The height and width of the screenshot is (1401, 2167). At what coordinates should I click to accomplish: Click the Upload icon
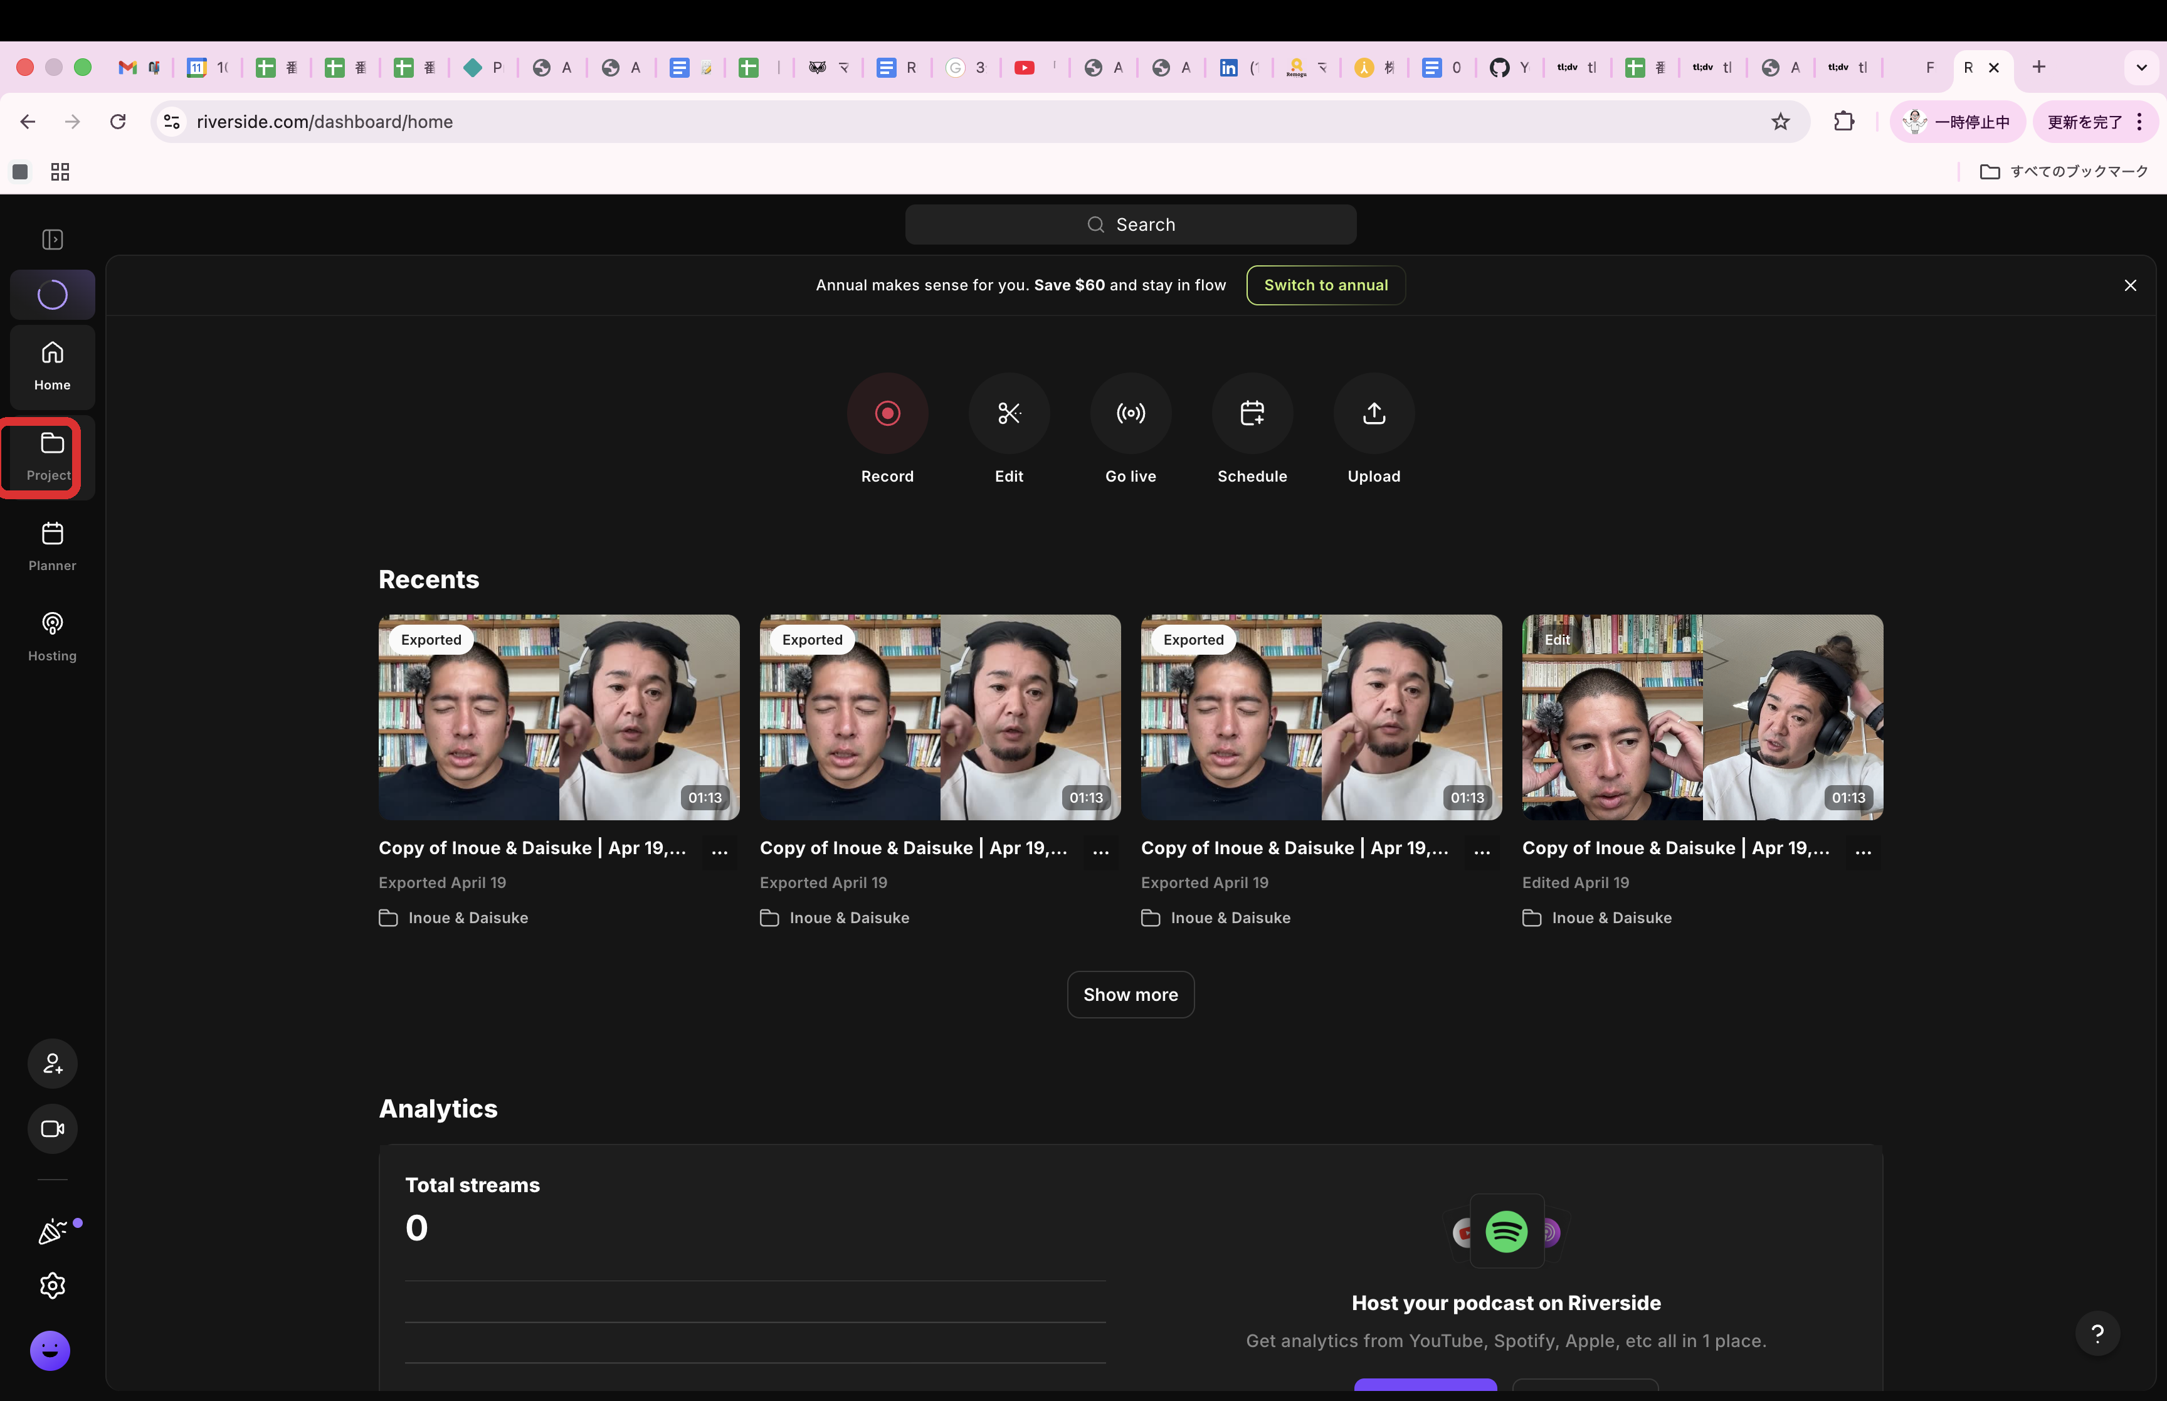pyautogui.click(x=1374, y=414)
